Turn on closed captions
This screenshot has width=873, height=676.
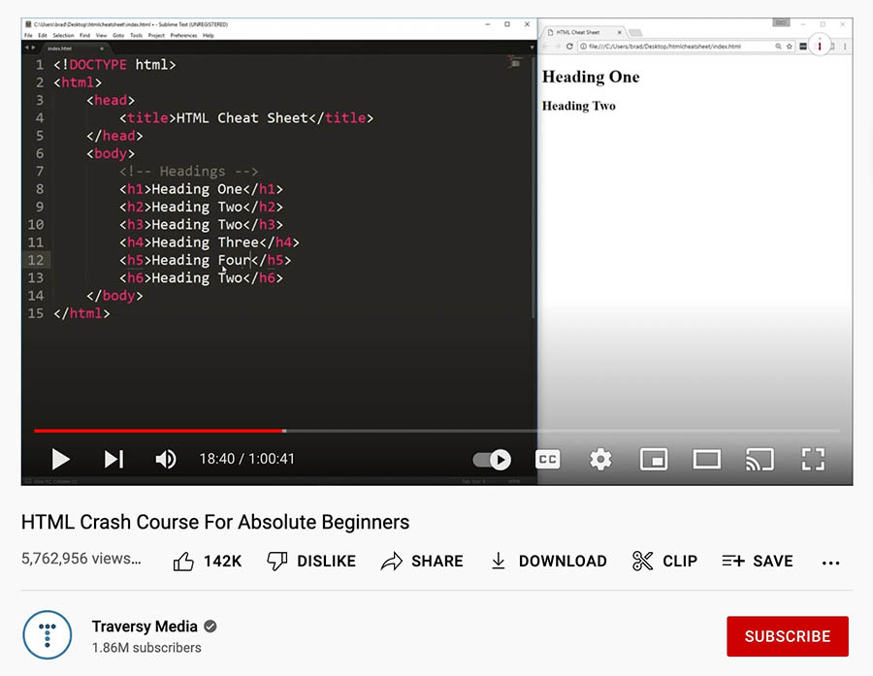point(548,459)
